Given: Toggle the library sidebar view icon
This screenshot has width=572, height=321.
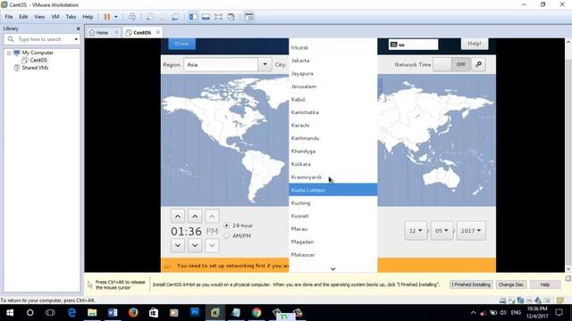Looking at the screenshot, I should (193, 17).
